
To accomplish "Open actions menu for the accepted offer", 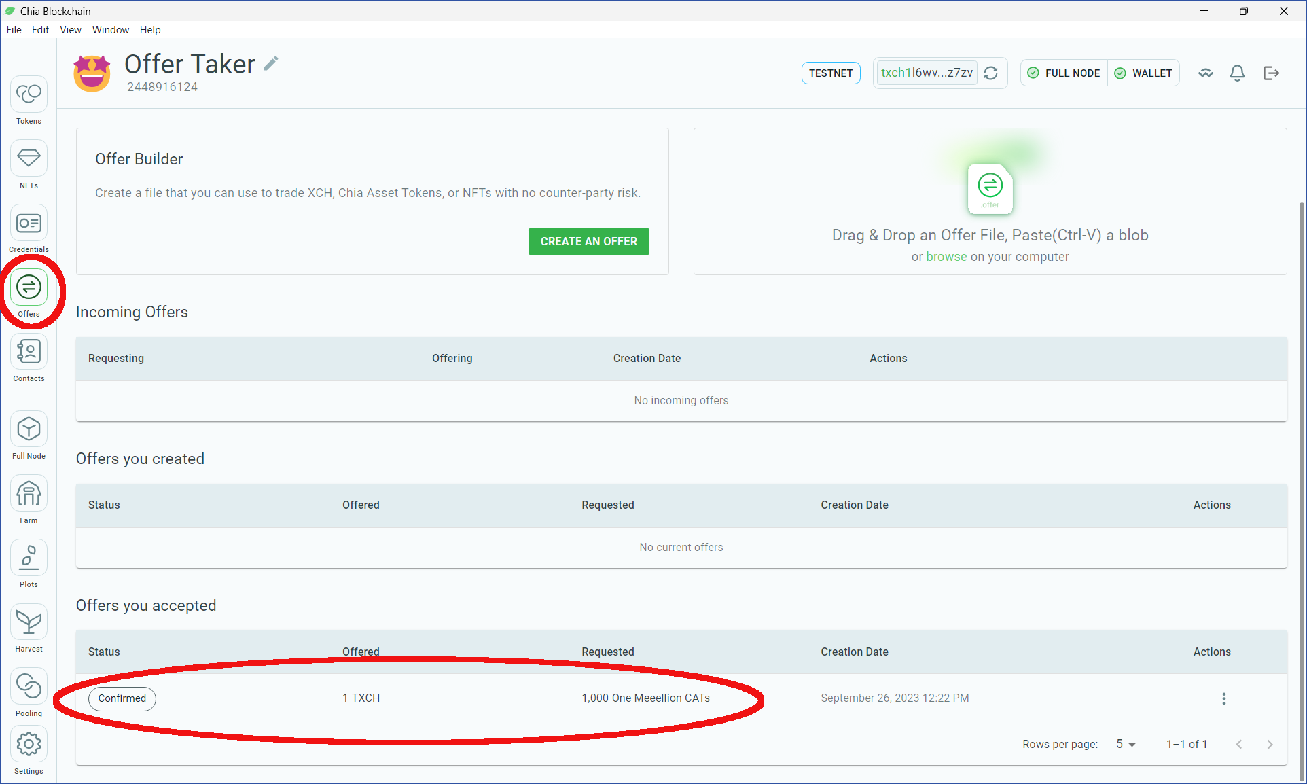I will [1224, 698].
